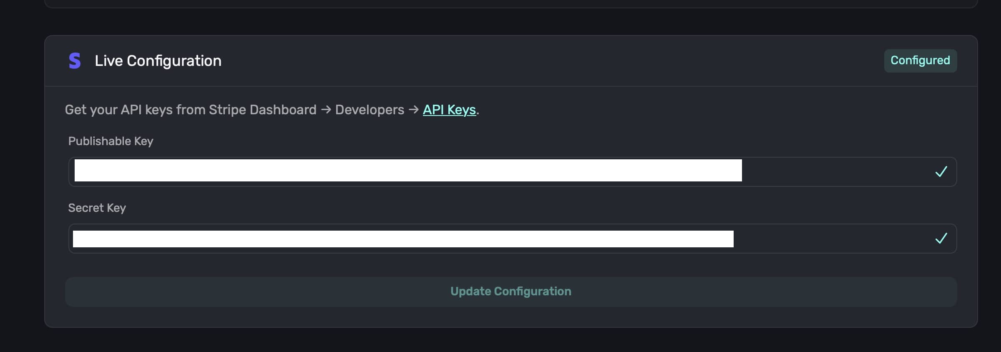Click the "Get your API keys from" text
The width and height of the screenshot is (1001, 352).
[136, 110]
